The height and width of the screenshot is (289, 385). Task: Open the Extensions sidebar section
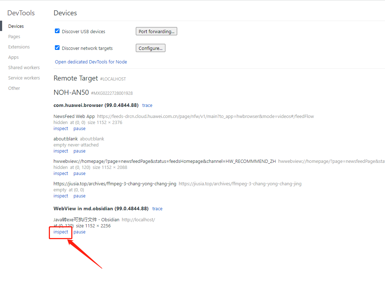[x=19, y=47]
